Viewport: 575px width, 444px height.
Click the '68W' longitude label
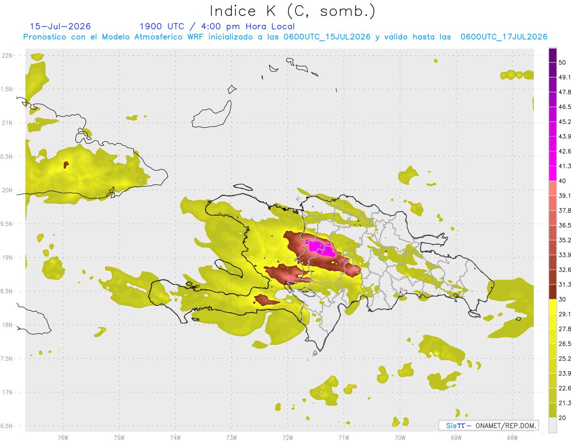(512, 437)
